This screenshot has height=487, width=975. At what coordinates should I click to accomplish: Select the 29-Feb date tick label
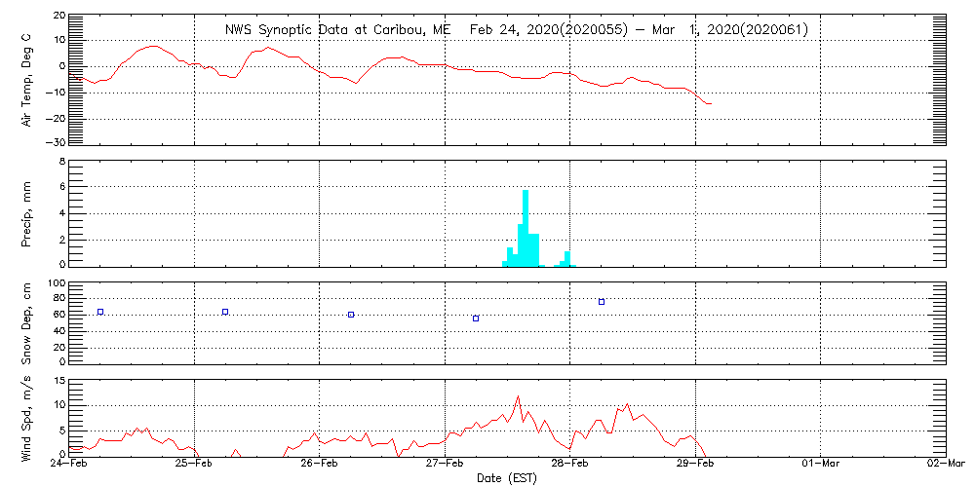tap(696, 464)
